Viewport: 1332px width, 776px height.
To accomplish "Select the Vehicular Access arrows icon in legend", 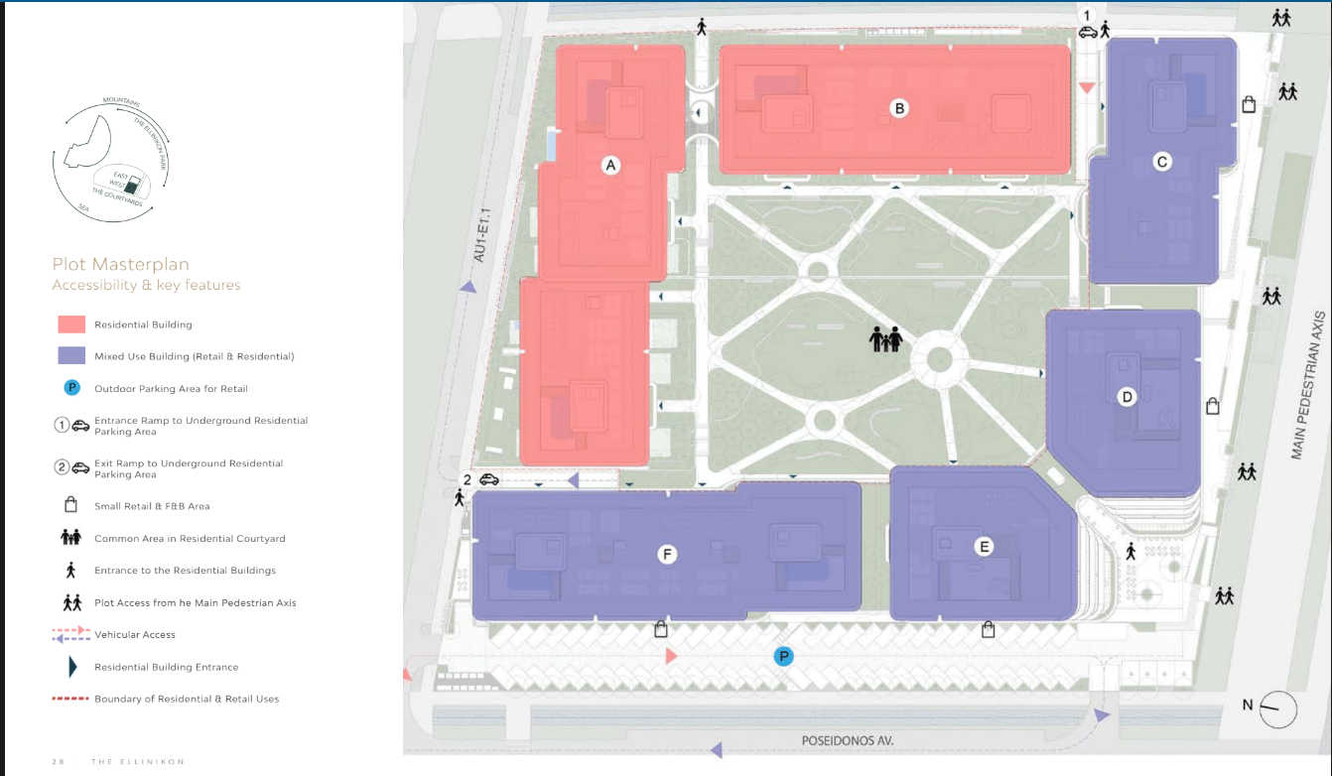I will 71,634.
